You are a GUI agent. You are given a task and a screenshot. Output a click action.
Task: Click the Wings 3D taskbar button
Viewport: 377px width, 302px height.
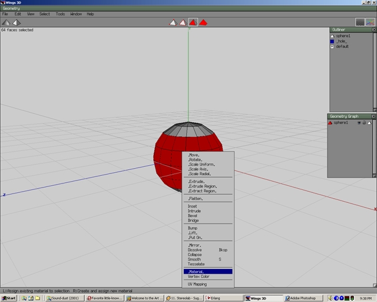click(263, 298)
